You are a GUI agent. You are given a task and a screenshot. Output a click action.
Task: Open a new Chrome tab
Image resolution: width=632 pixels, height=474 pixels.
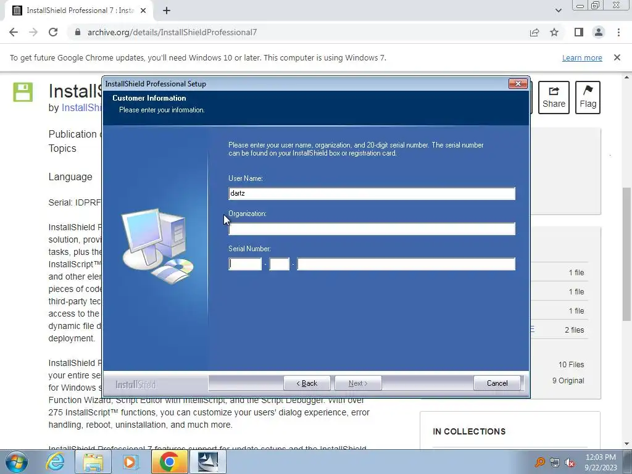[x=167, y=10]
